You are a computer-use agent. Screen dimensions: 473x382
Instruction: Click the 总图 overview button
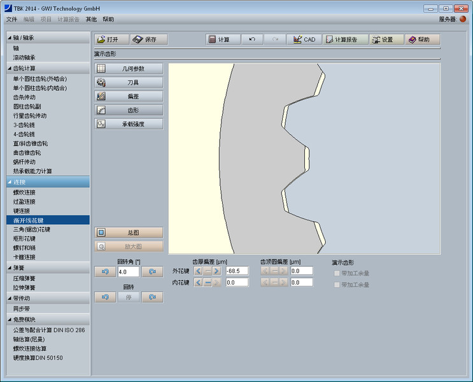coord(129,232)
